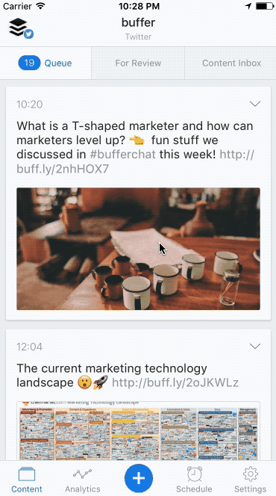Open the Settings gear icon

(251, 474)
